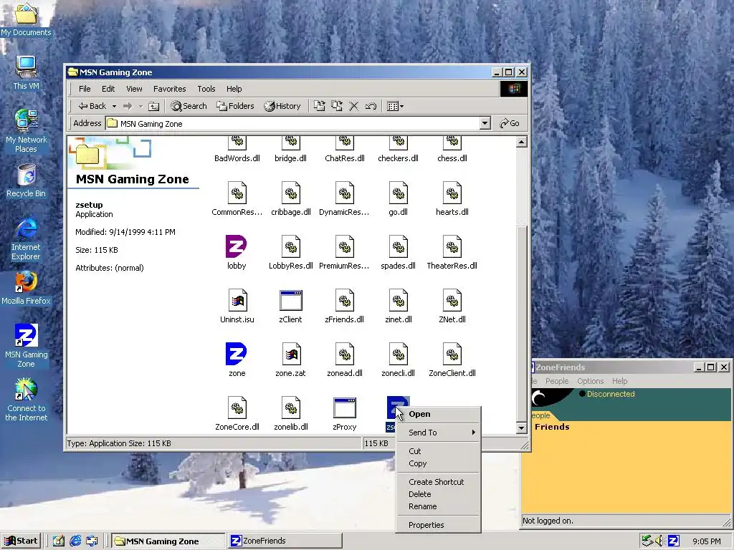Select the zFriends.dll file

click(x=345, y=306)
